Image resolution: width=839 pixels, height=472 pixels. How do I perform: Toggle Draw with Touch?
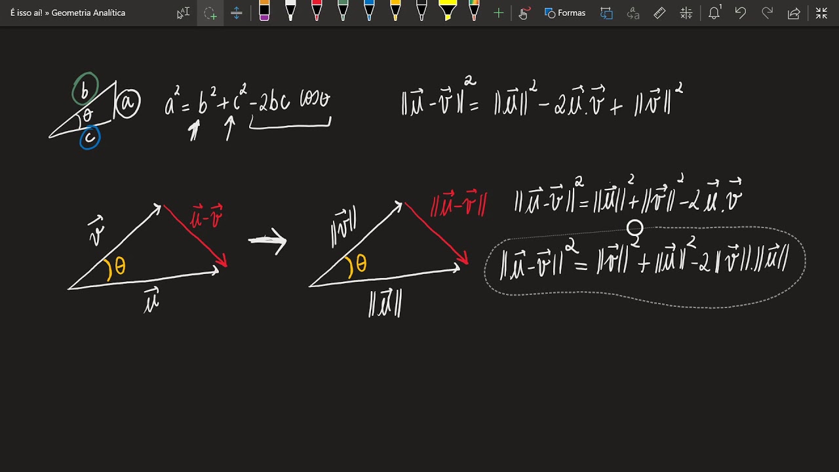tap(523, 13)
